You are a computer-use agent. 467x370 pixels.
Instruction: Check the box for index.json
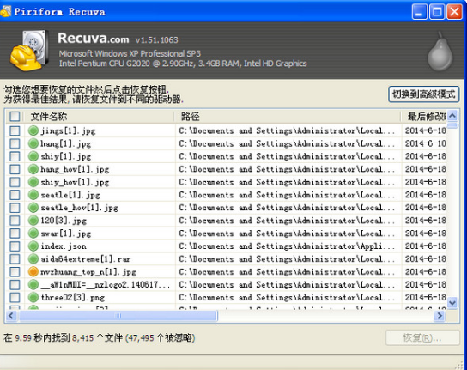point(15,246)
